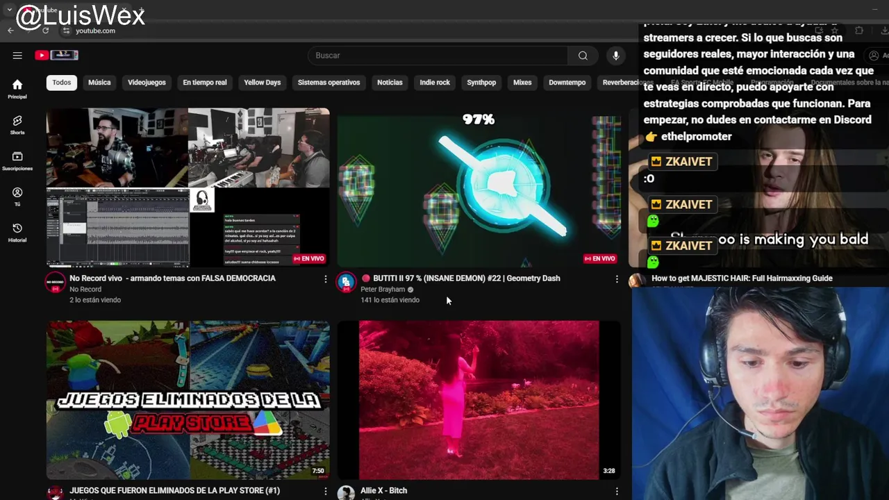Click the YouTube logo in the header
889x500 pixels.
tap(57, 56)
